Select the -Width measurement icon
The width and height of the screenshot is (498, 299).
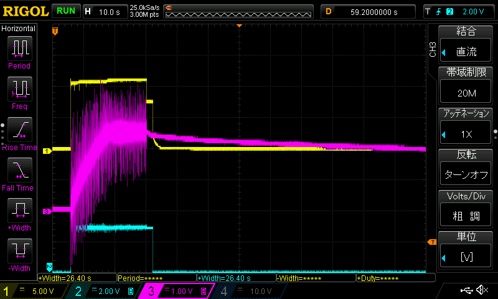pyautogui.click(x=20, y=250)
